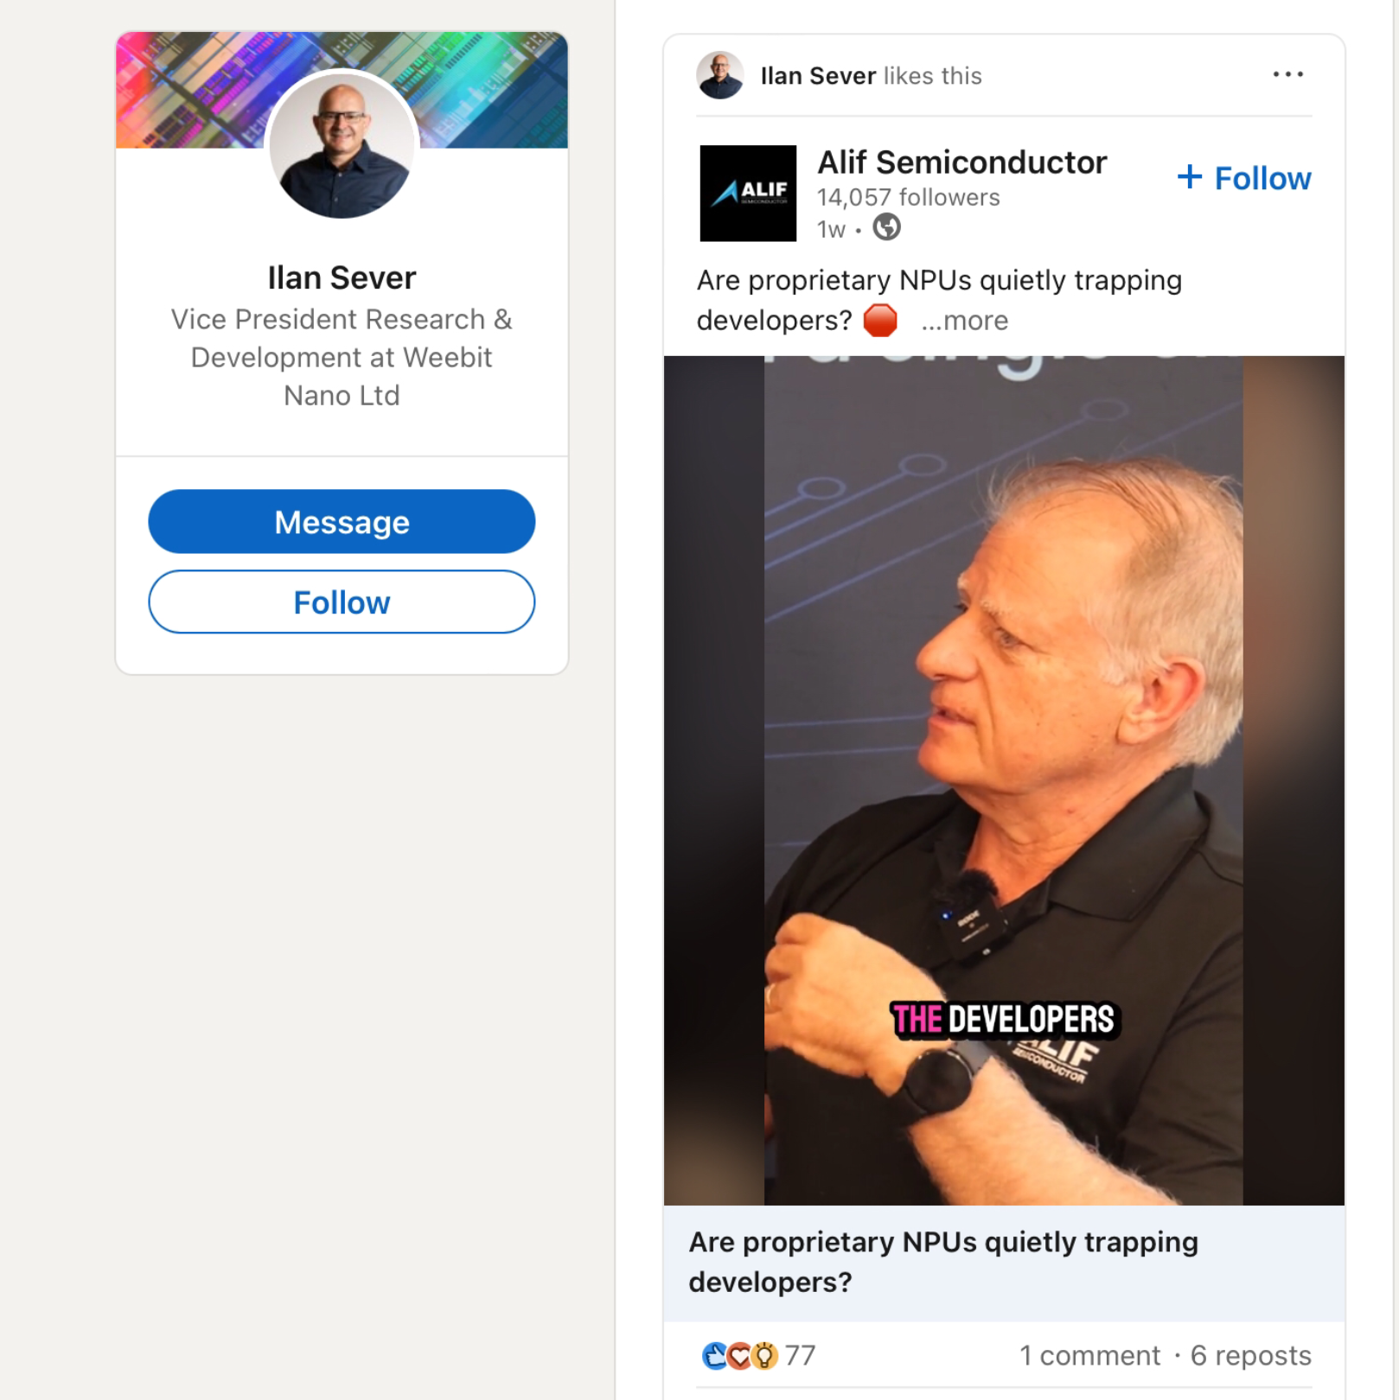Image resolution: width=1399 pixels, height=1400 pixels.
Task: Click 'Ilan Sever' name in 'likes this' header
Action: [818, 76]
